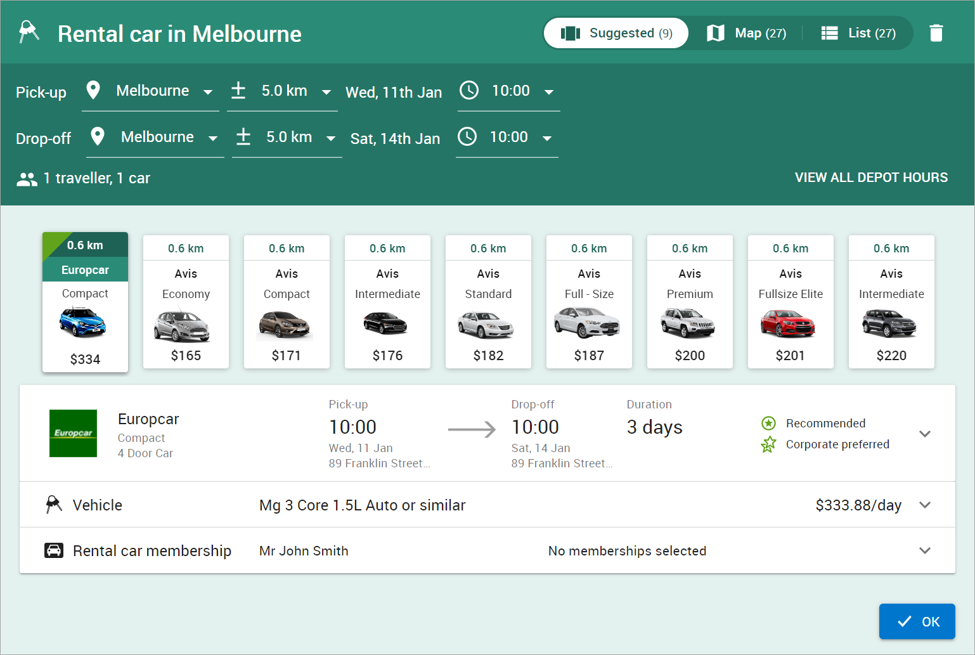
Task: Click the trash delete icon in the header
Action: (936, 33)
